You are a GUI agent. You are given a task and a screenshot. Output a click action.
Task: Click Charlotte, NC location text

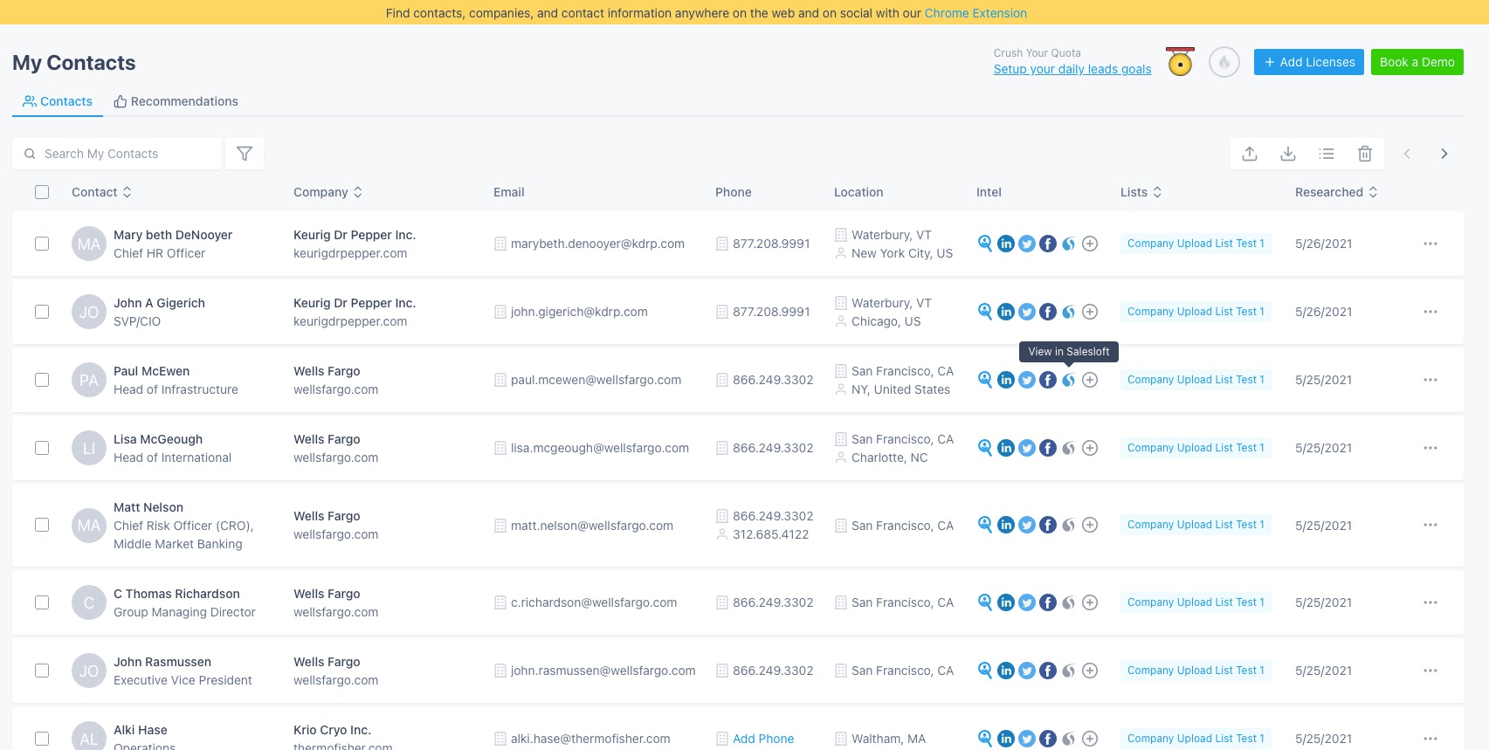click(890, 458)
